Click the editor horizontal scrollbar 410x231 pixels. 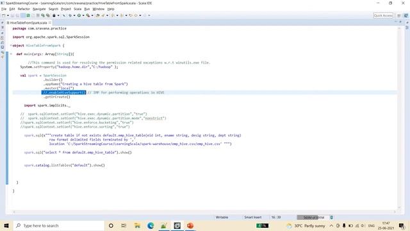coord(204,212)
